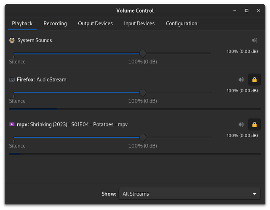Screen dimensions: 270x210
Task: Click the Firefox music note icon
Action: point(12,80)
